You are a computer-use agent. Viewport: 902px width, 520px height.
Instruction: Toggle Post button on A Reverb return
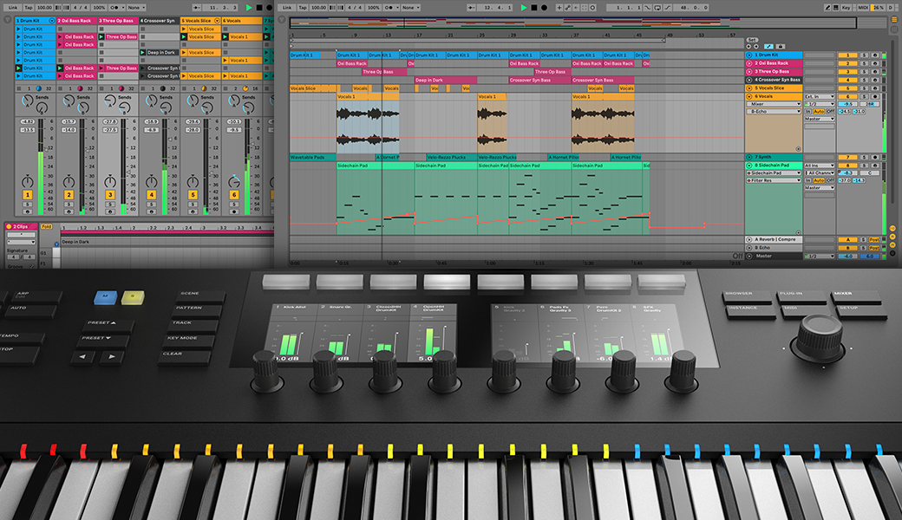874,239
